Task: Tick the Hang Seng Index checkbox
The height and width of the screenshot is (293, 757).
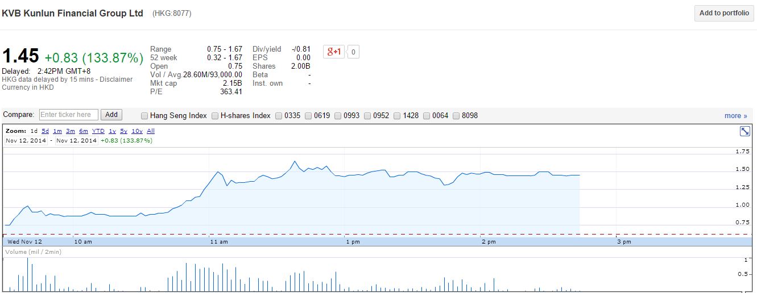Action: 144,116
